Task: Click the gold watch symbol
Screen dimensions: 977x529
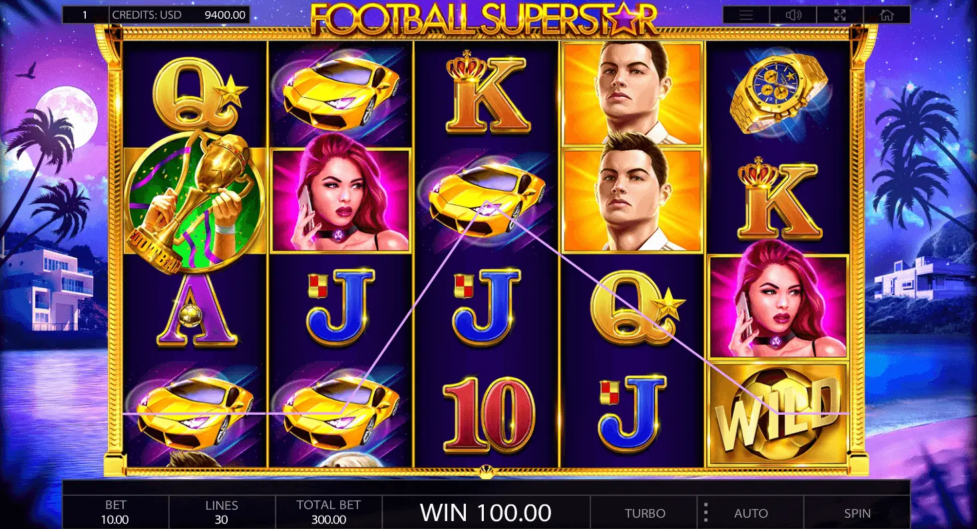Action: click(778, 93)
